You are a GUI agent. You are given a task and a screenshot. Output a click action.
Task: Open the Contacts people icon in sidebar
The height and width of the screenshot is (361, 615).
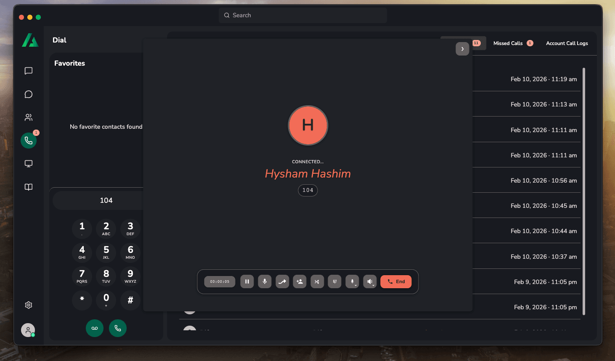tap(28, 117)
